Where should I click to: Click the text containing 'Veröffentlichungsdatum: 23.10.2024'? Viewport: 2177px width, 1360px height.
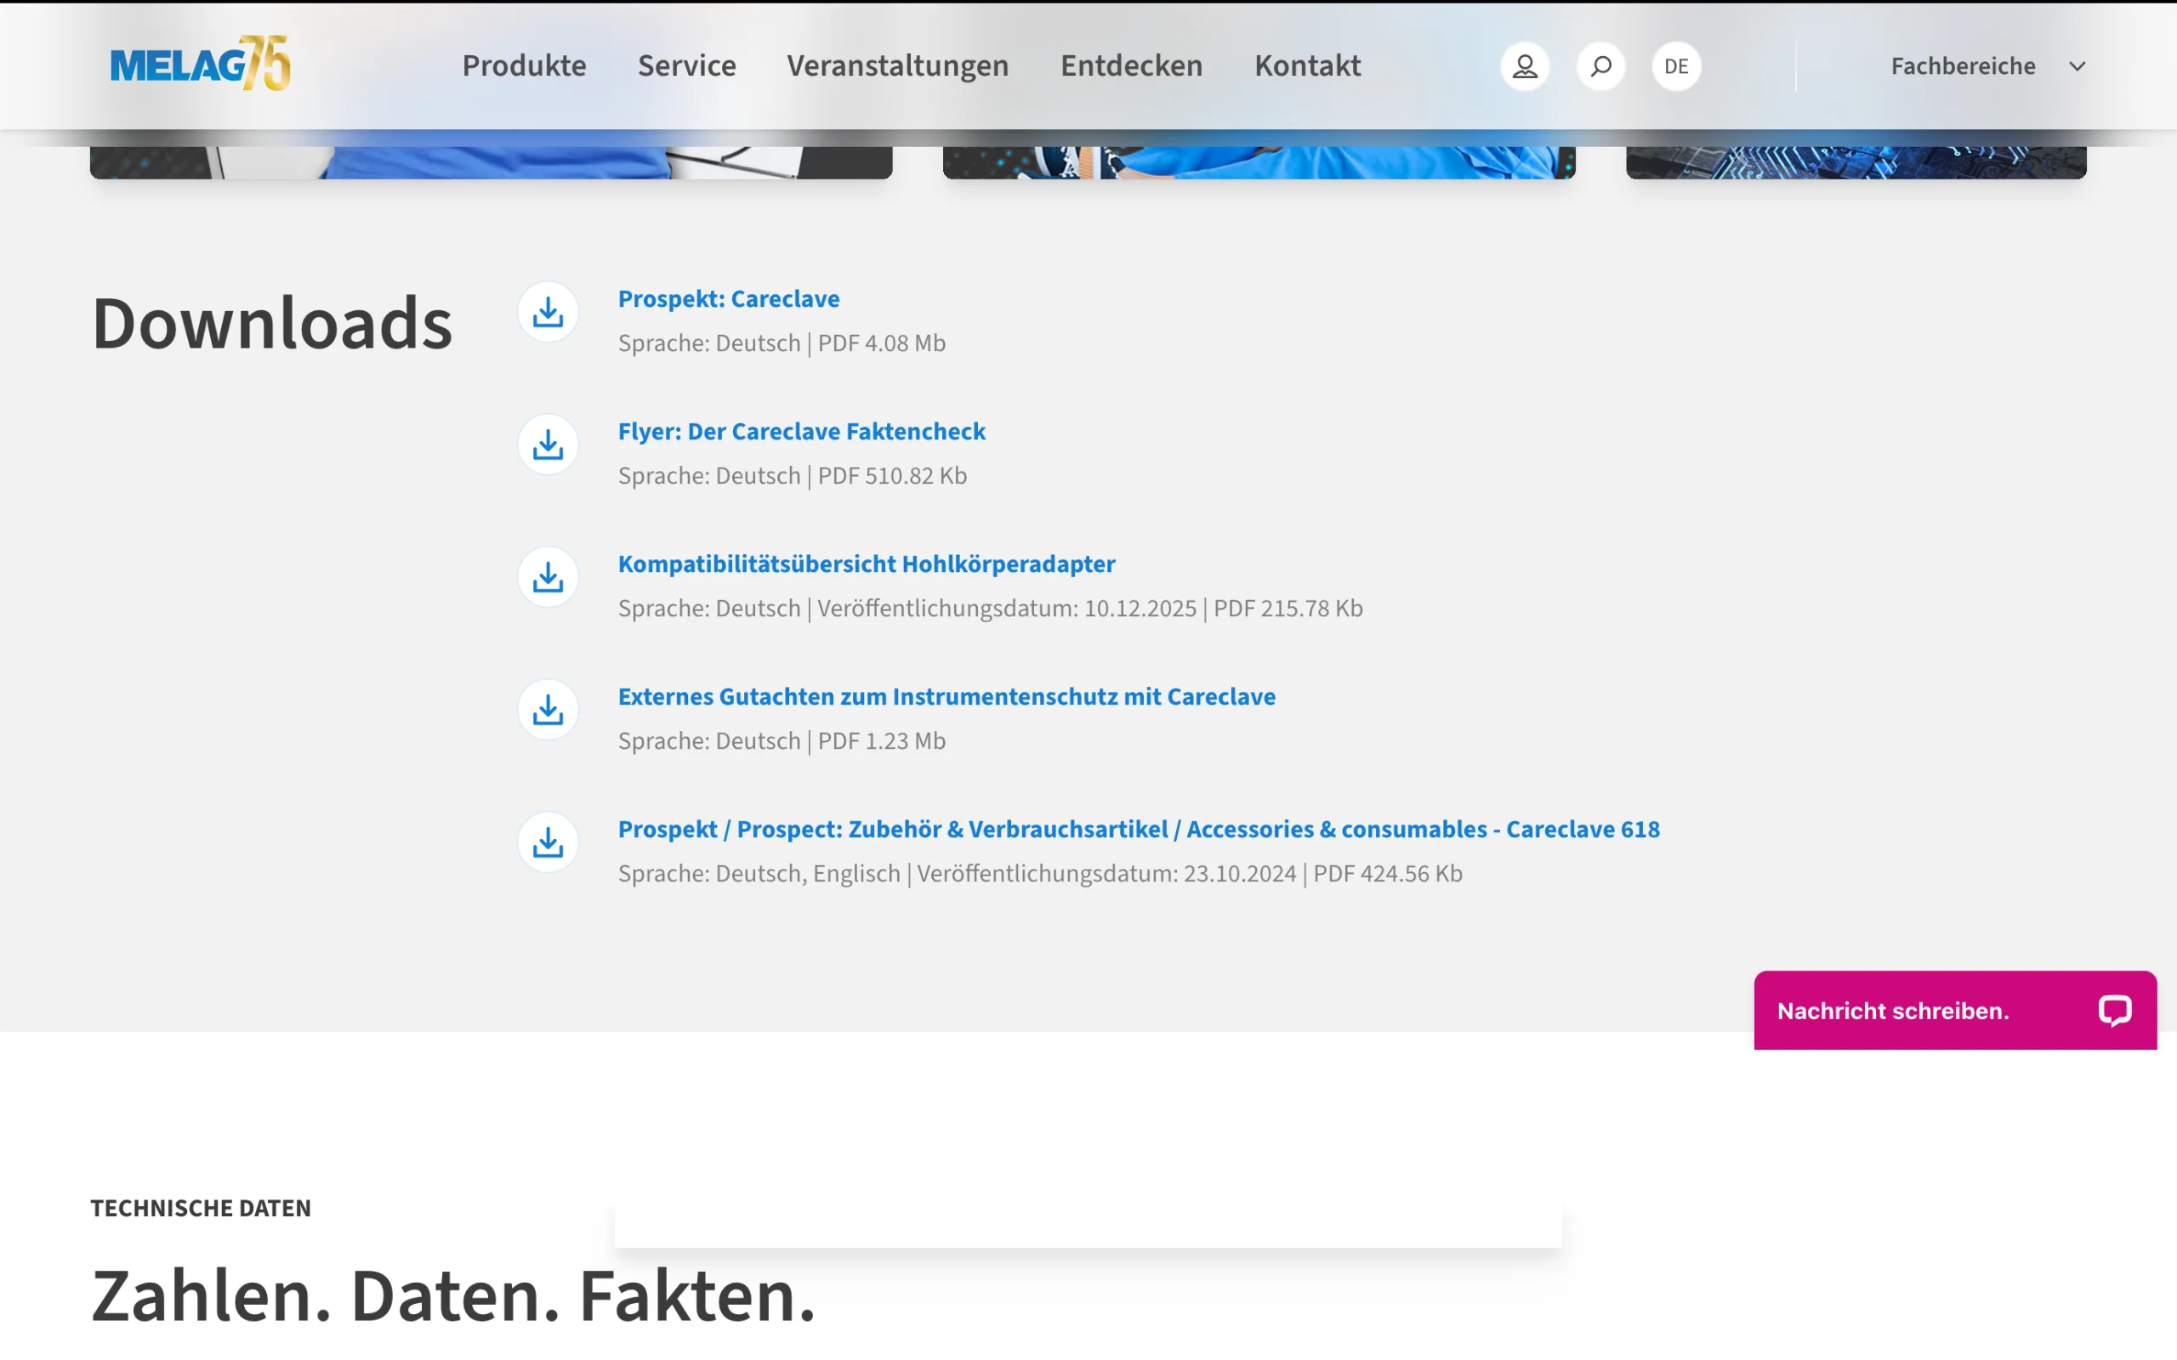(1040, 874)
